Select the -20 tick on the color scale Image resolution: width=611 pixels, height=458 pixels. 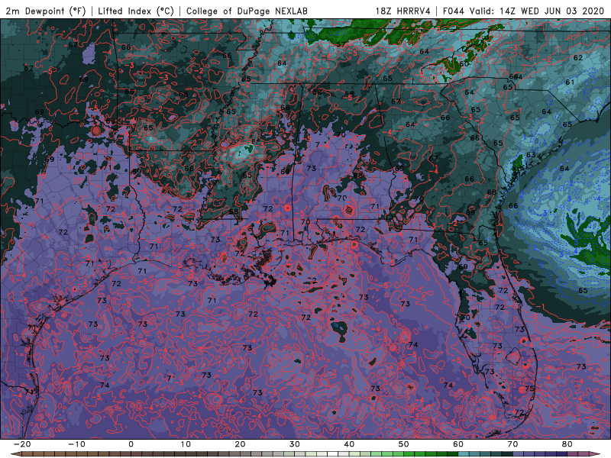(22, 444)
